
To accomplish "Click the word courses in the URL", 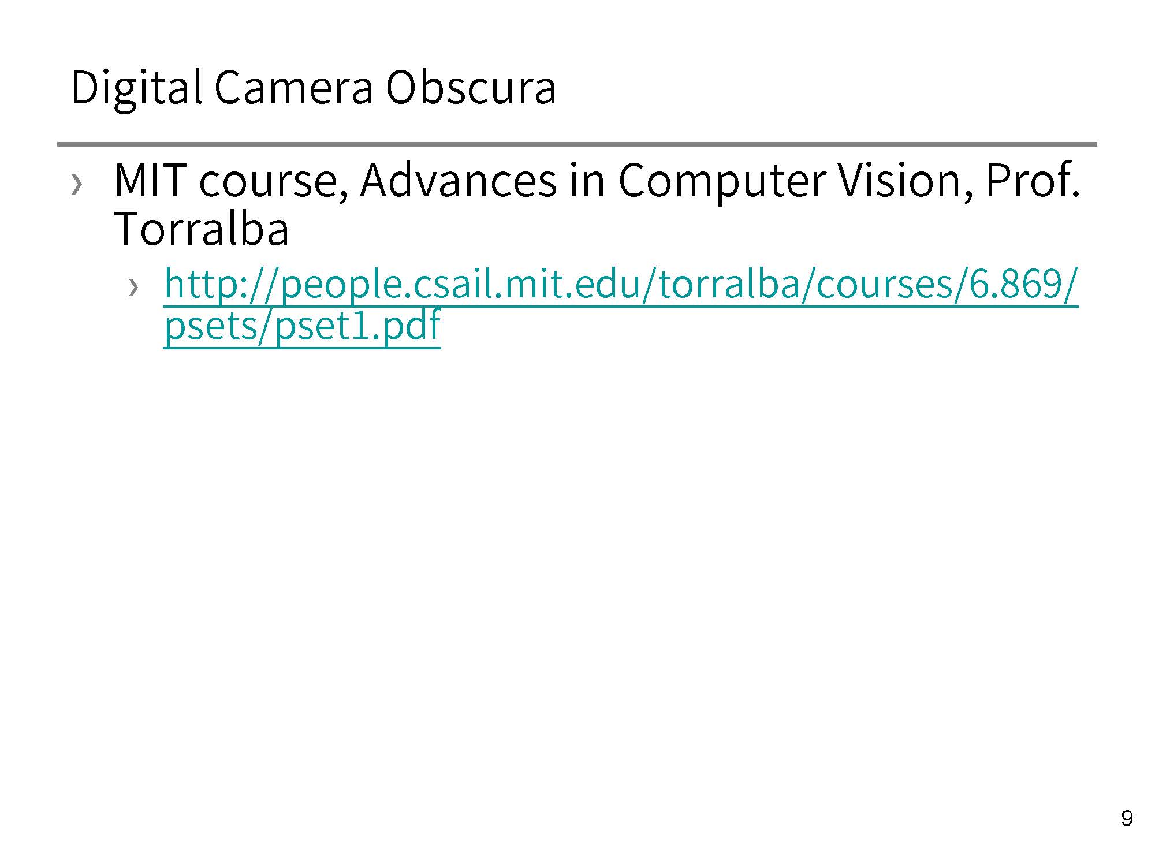I will click(x=883, y=286).
